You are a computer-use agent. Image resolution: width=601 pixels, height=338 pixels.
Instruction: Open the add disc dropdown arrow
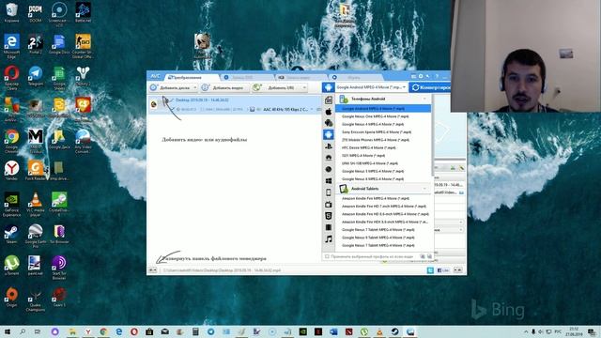194,87
